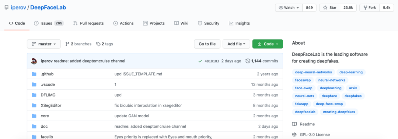
Task: Click the folder icon for doc
Action: pos(34,126)
